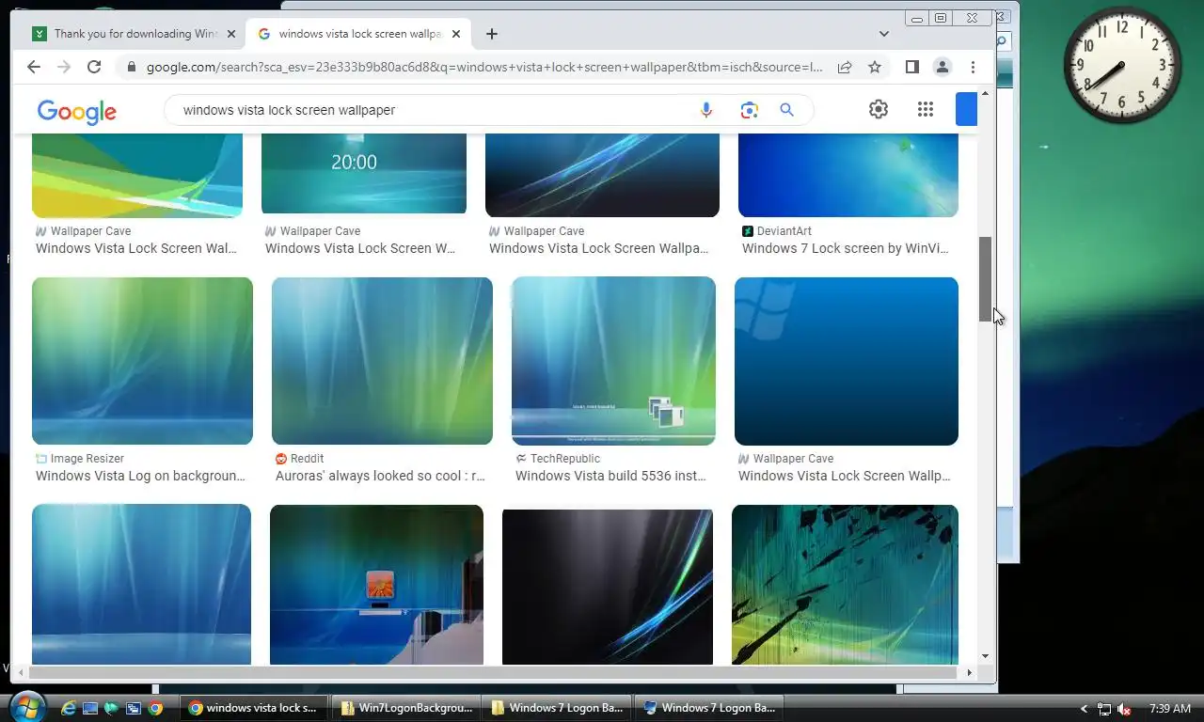Switch to Win7LogonBackgrou... taskbar button
Screen dimensions: 1204x722
[406, 708]
